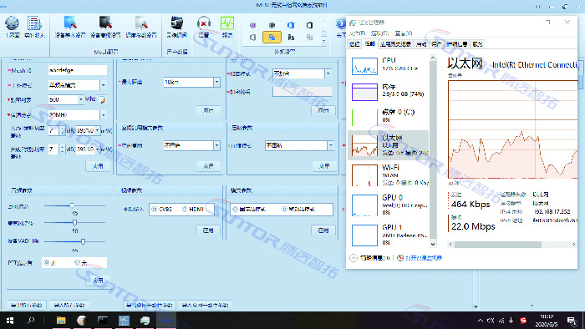
Task: Click apply button under video parameters
Action: coord(208,230)
